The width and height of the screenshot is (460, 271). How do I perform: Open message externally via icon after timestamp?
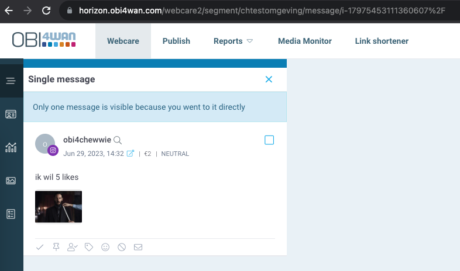(131, 154)
